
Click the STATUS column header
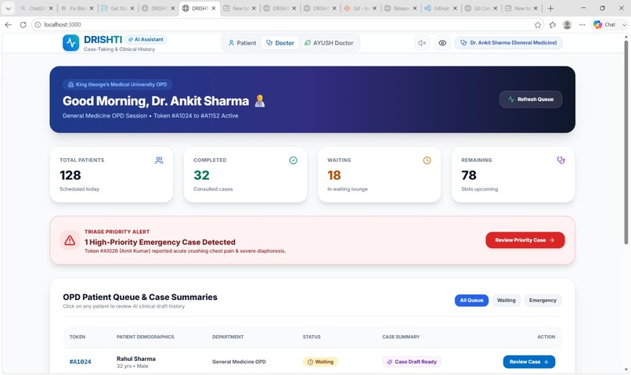click(312, 337)
